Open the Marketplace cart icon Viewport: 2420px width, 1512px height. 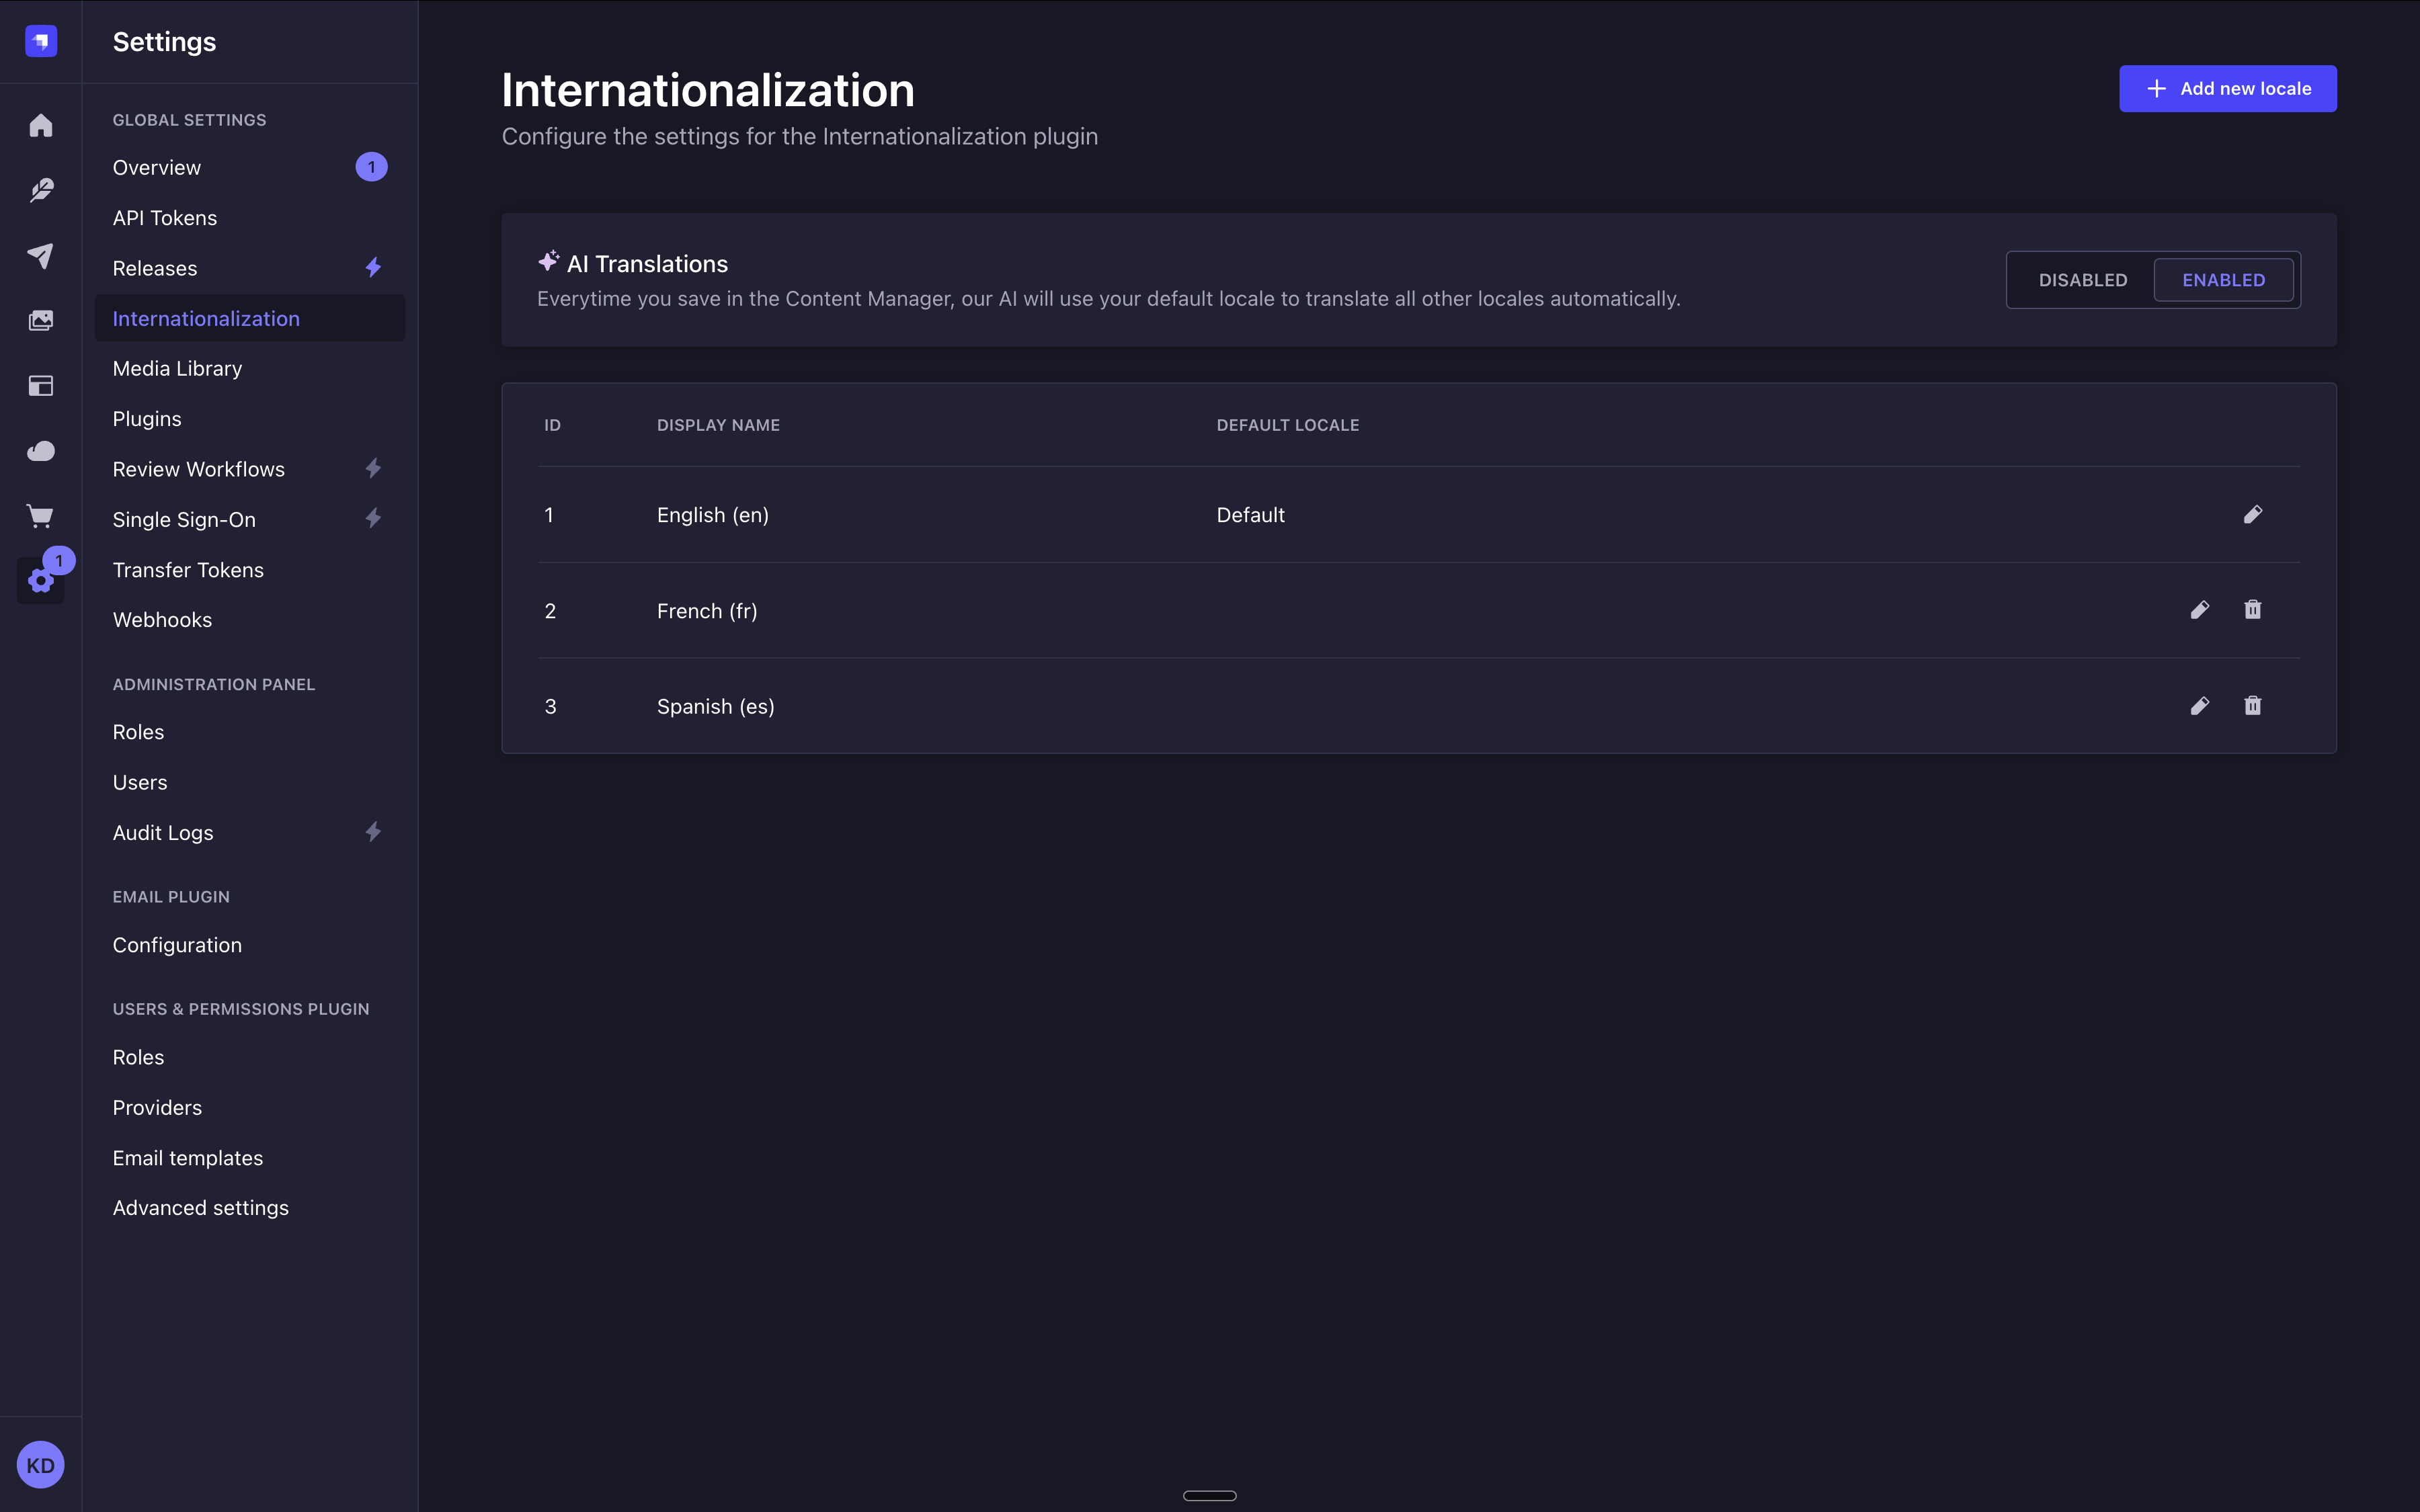point(40,515)
